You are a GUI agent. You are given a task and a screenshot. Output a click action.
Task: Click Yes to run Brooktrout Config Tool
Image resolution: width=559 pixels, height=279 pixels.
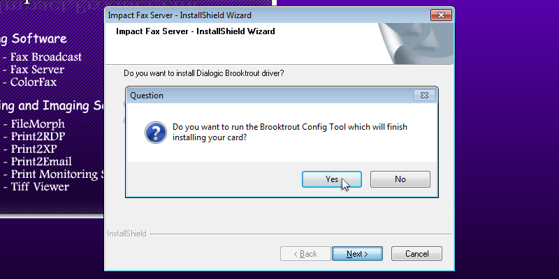pyautogui.click(x=331, y=179)
